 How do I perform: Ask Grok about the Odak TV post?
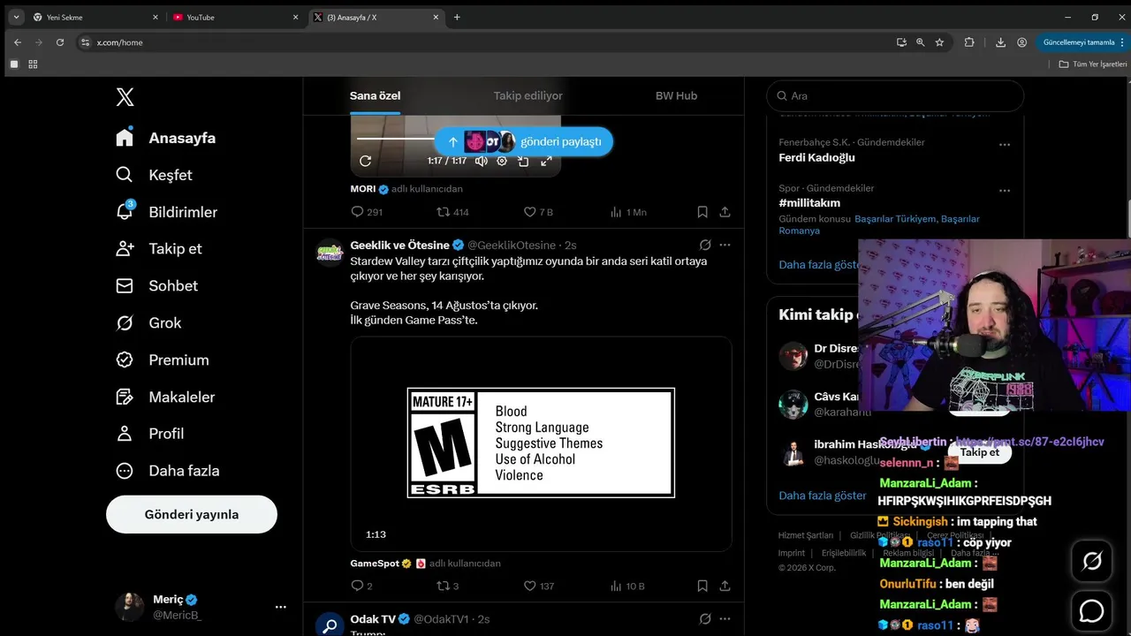[x=705, y=619]
